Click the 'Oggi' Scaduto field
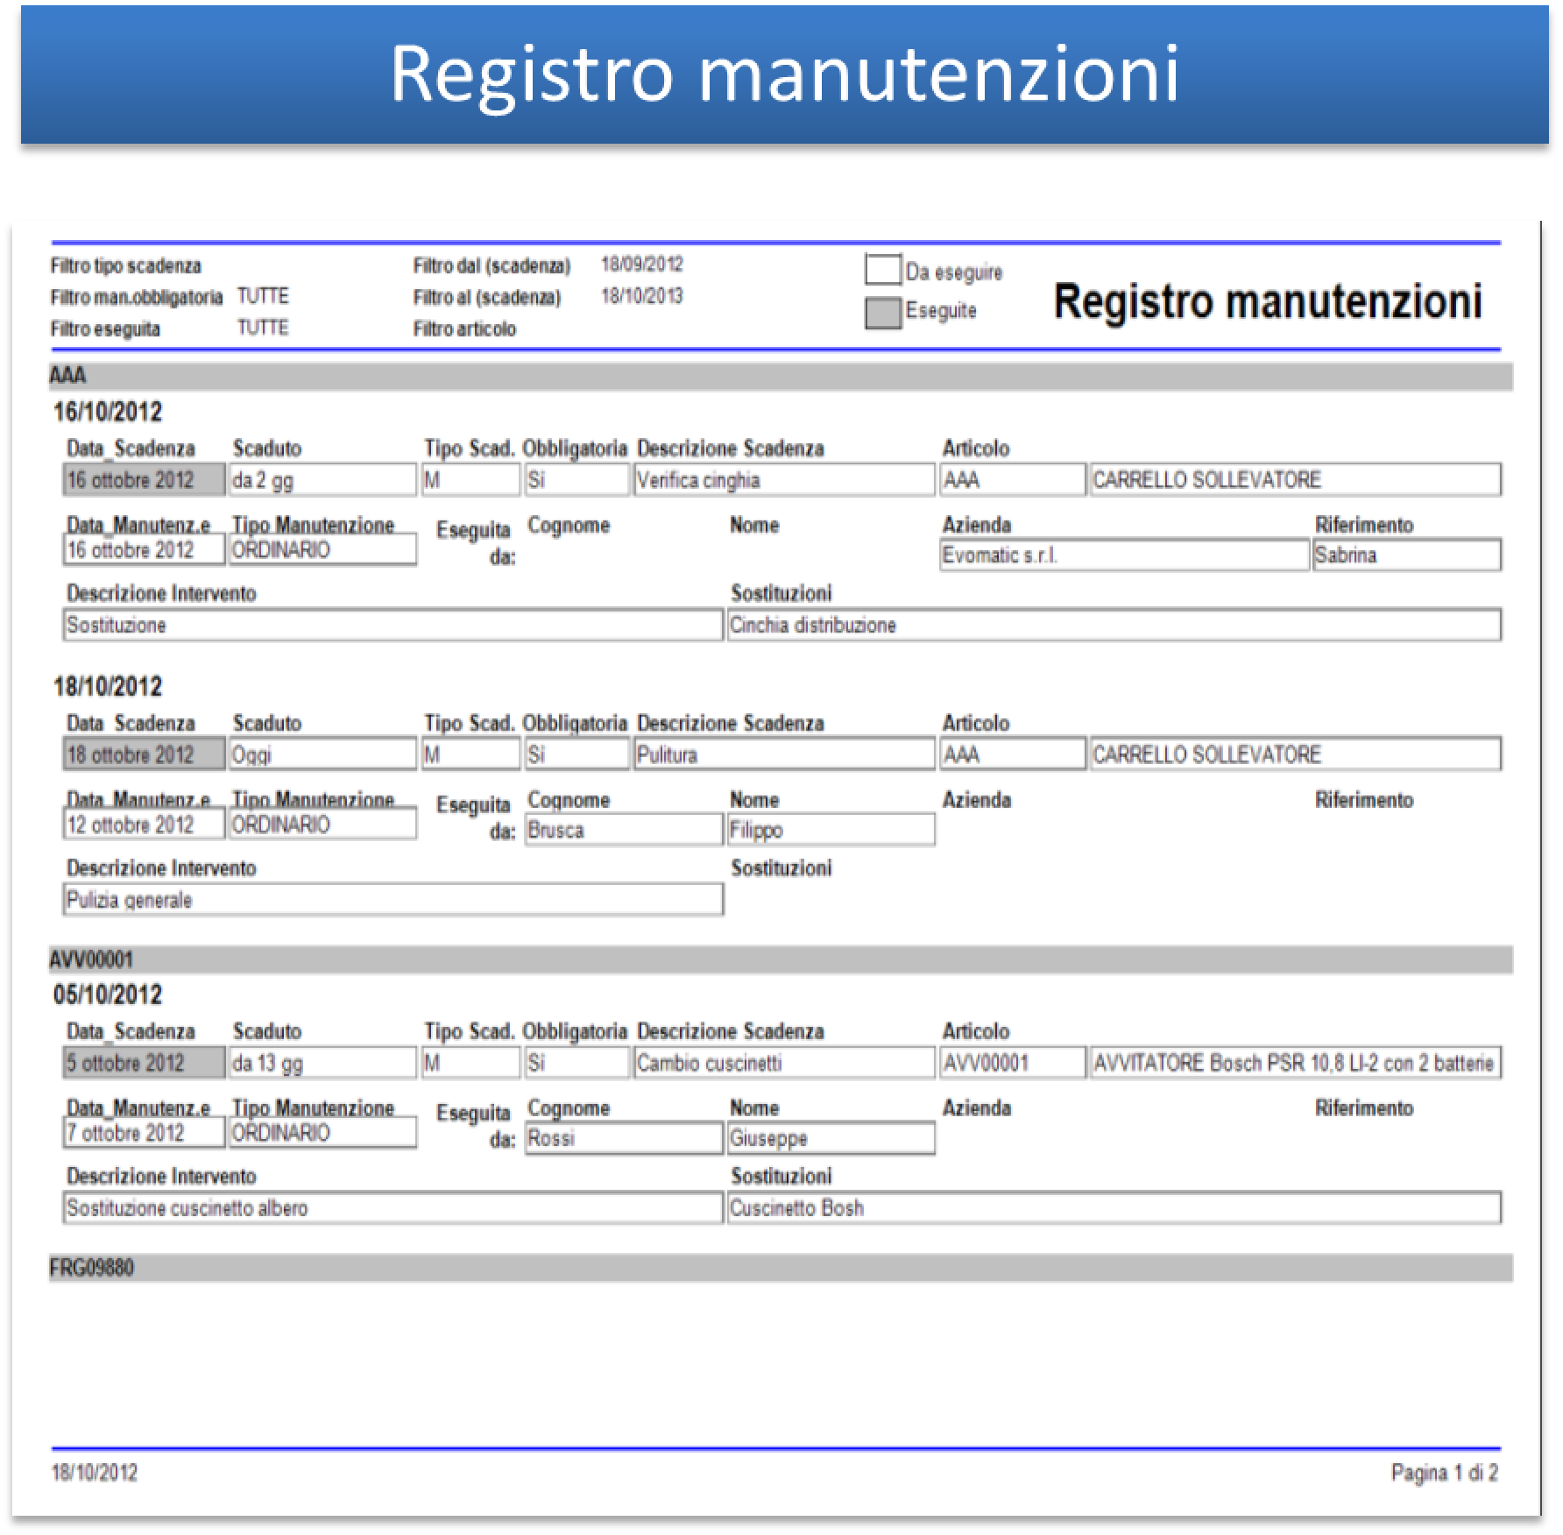The width and height of the screenshot is (1563, 1535). [322, 755]
